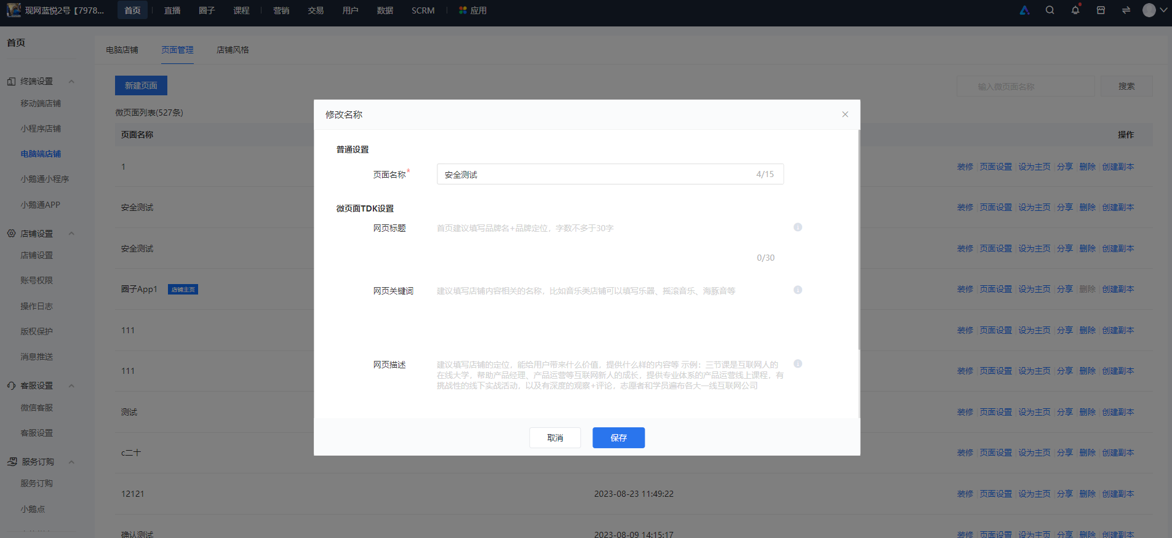
Task: Click the blue triangle logo icon in top bar
Action: pyautogui.click(x=1024, y=10)
